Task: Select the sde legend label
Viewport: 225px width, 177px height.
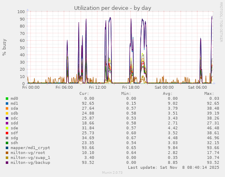Action: (x=14, y=128)
